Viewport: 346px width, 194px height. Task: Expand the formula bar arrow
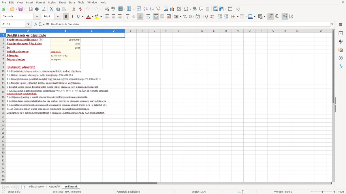332,24
